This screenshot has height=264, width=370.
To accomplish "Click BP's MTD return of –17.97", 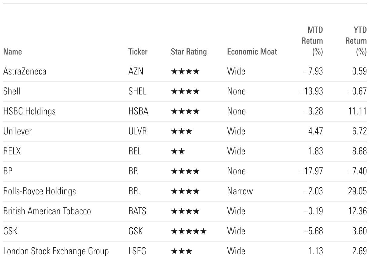I will 311,171.
